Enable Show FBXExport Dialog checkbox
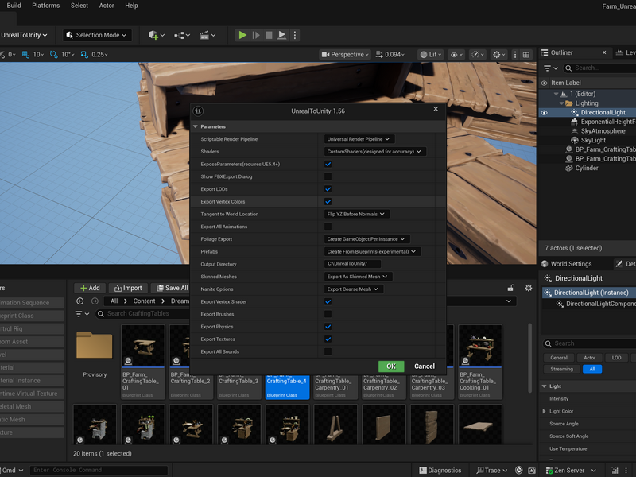Image resolution: width=636 pixels, height=477 pixels. (328, 176)
